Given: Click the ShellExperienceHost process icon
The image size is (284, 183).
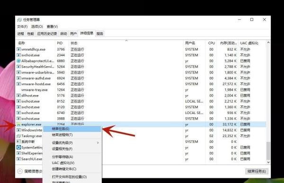Looking at the screenshot, I should [x=18, y=153].
